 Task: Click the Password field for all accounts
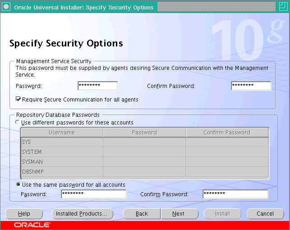click(94, 194)
